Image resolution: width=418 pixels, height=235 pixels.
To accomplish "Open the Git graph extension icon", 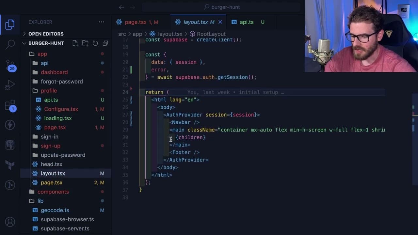I will [x=10, y=185].
